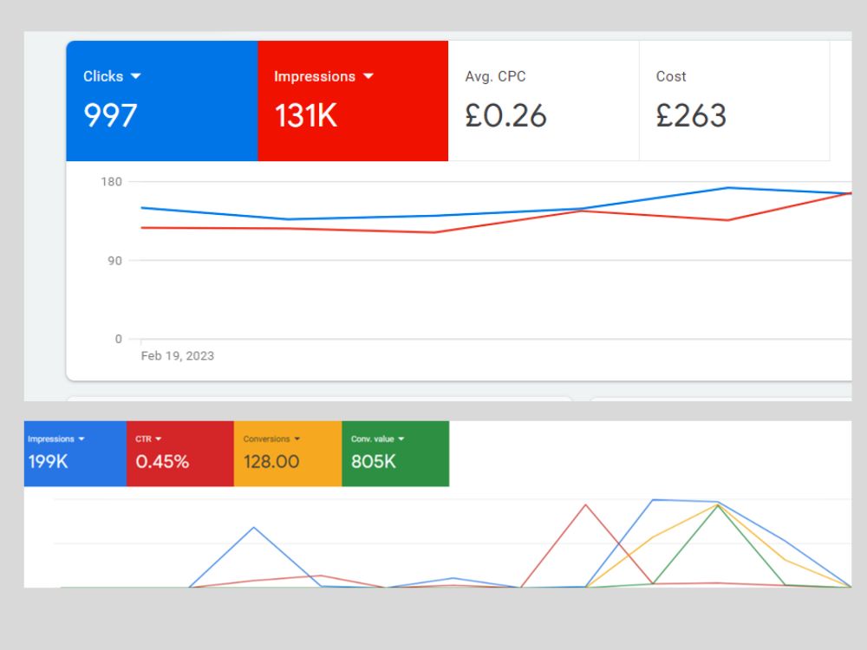Image resolution: width=867 pixels, height=650 pixels.
Task: Open the Conv. value metric dropdown arrow
Action: (401, 439)
